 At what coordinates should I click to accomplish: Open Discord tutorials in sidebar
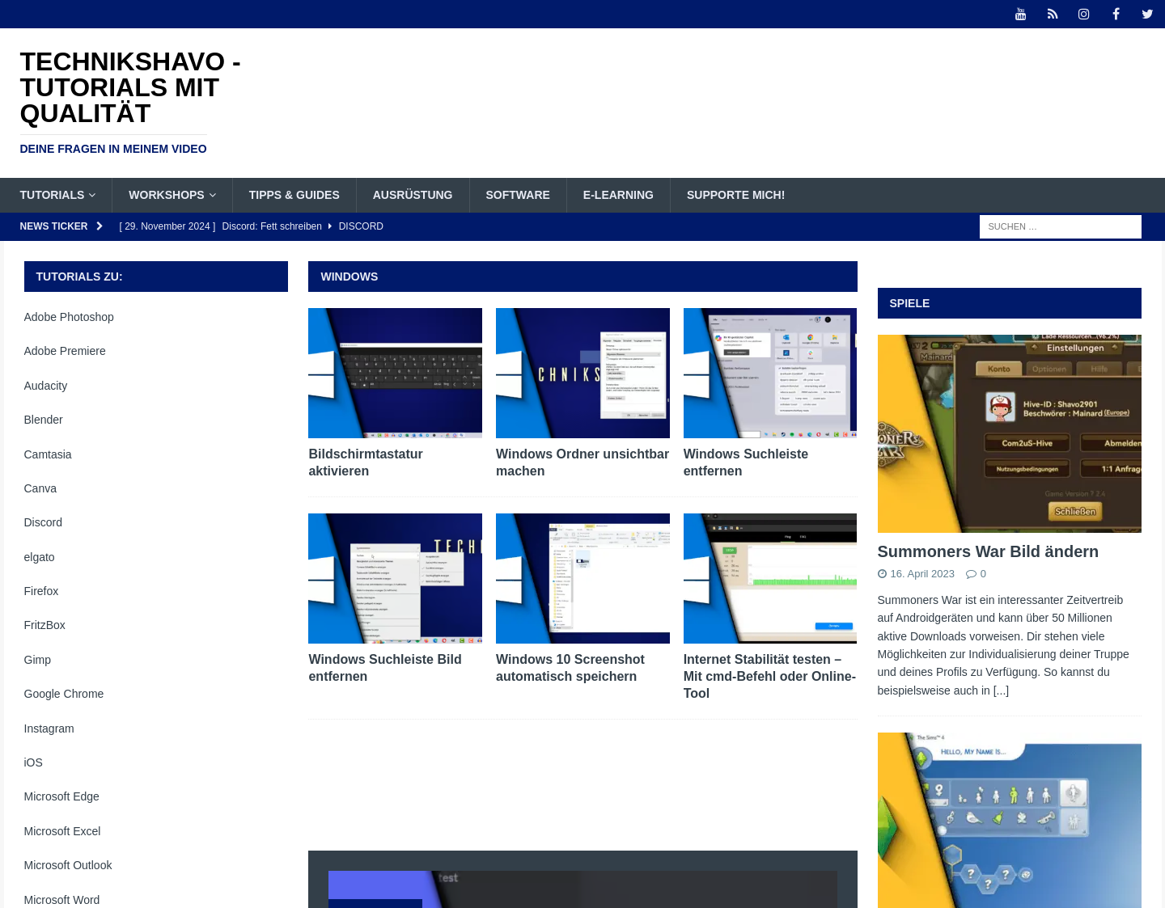click(43, 522)
